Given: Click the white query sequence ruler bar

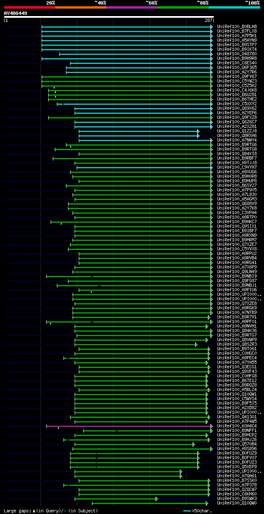Looking at the screenshot, I should pos(109,17).
